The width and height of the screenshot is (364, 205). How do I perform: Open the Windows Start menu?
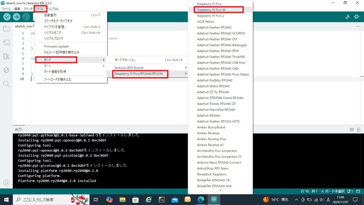[6, 200]
